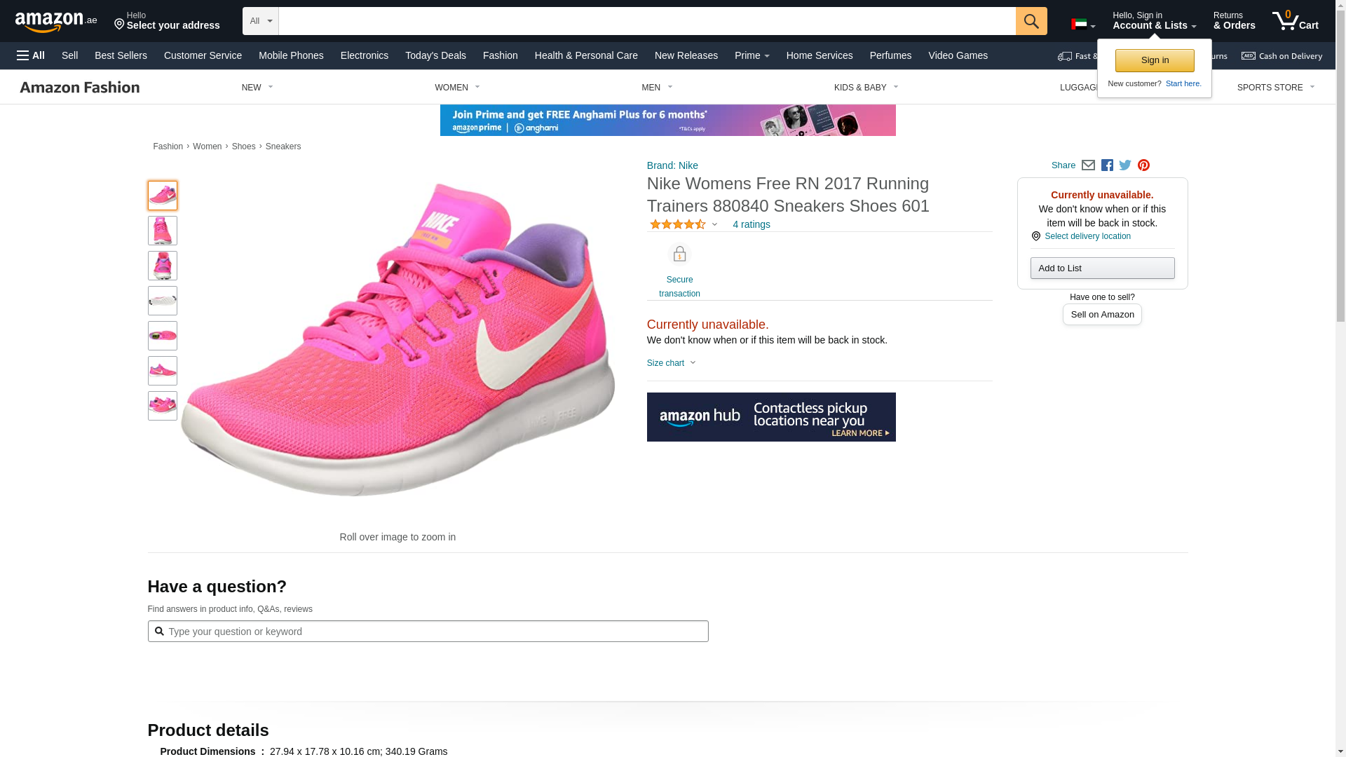Expand the Size chart section
Image resolution: width=1346 pixels, height=757 pixels.
[x=671, y=363]
